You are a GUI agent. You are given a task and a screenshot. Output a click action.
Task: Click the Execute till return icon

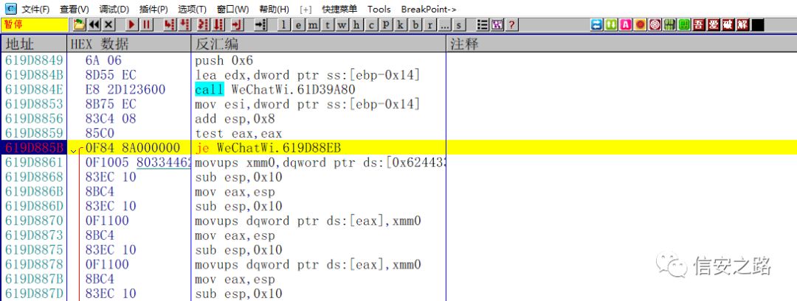[x=237, y=24]
